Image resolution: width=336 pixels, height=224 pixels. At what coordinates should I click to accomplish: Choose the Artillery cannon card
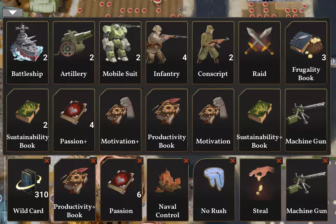pos(74,52)
